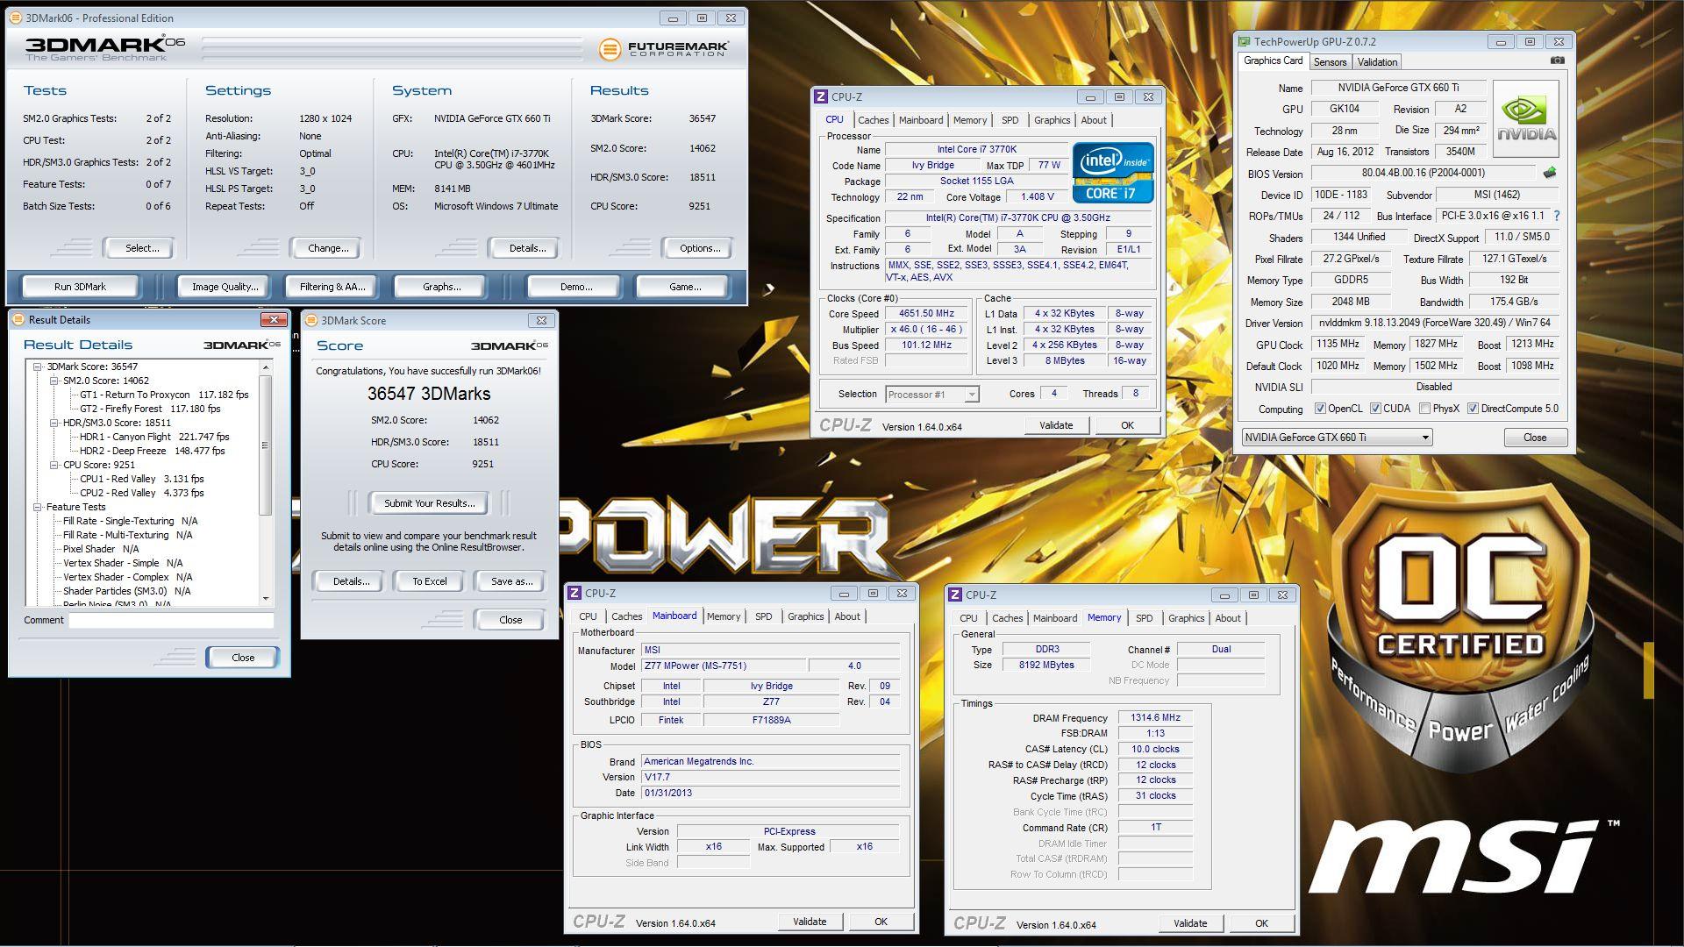The image size is (1684, 947).
Task: Click the Filtering & AA... button
Action: [332, 287]
